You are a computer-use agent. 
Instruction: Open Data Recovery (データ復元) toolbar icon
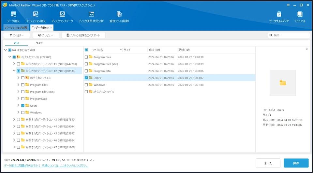[x=13, y=17]
